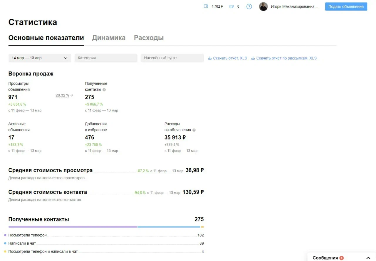376x261 pixels.
Task: Switch to the Основные показатели tab
Action: (46, 38)
